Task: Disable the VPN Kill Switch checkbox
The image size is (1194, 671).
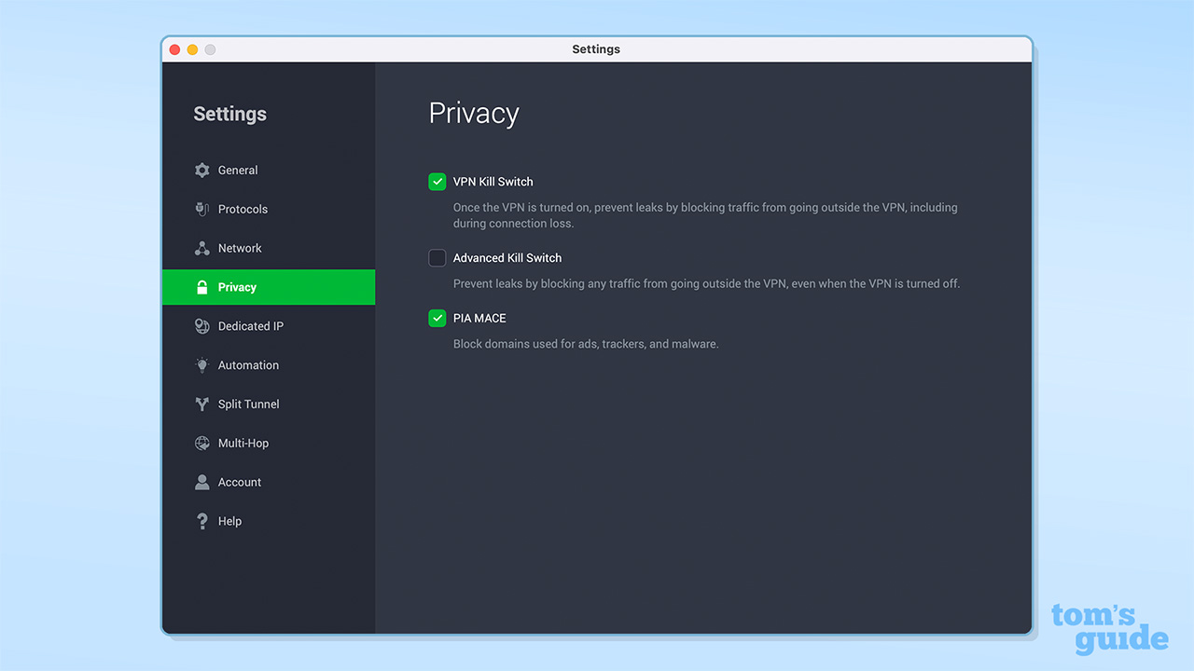Action: point(437,182)
